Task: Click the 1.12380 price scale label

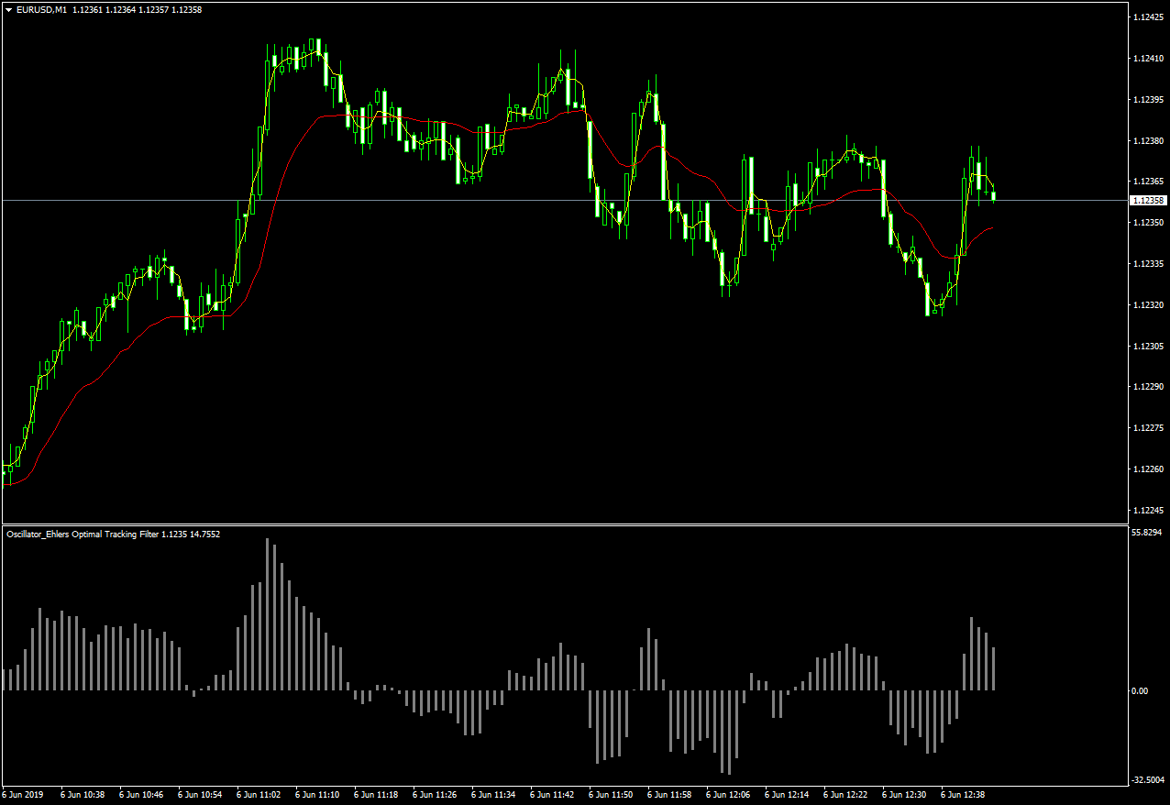Action: click(x=1148, y=141)
